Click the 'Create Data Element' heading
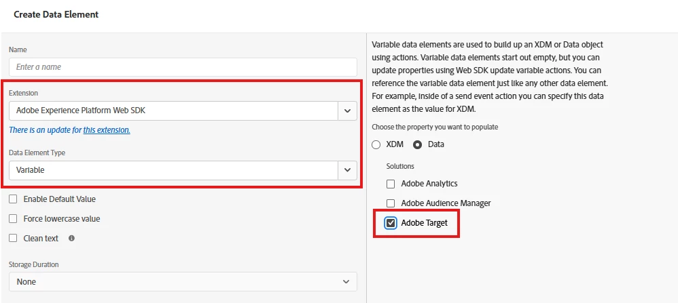This screenshot has height=303, width=678. [56, 14]
